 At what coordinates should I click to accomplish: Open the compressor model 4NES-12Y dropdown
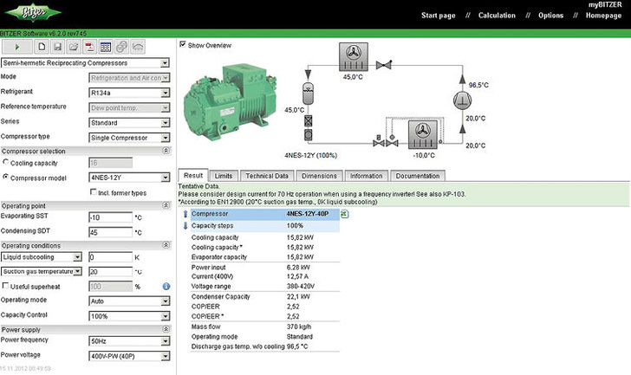point(129,178)
